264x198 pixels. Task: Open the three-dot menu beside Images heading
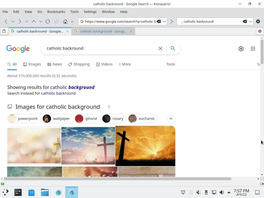[x=109, y=107]
